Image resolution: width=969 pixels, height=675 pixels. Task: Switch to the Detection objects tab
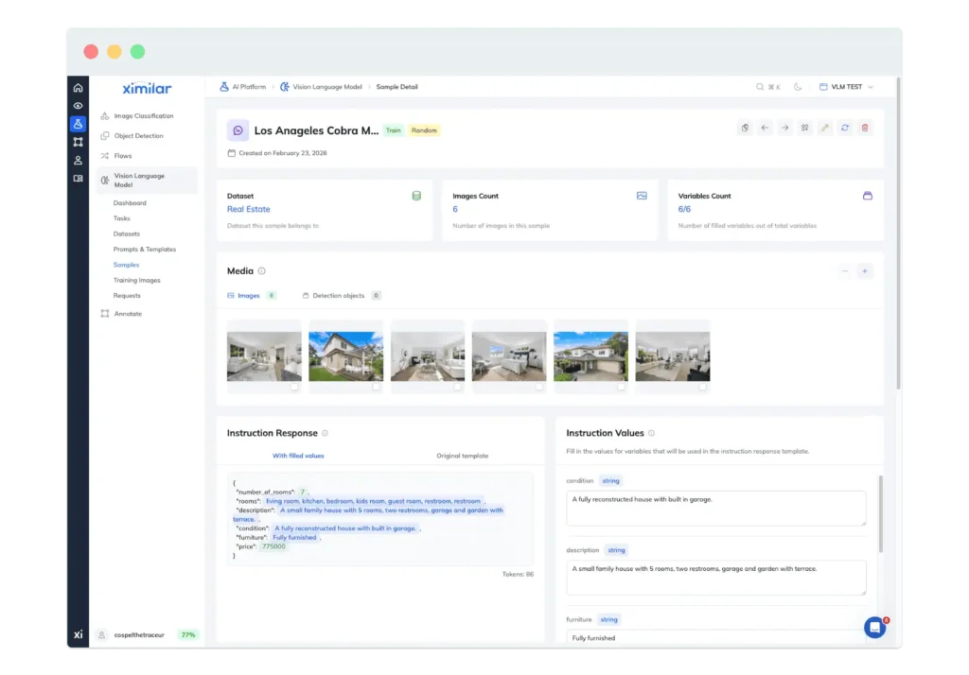pos(338,296)
